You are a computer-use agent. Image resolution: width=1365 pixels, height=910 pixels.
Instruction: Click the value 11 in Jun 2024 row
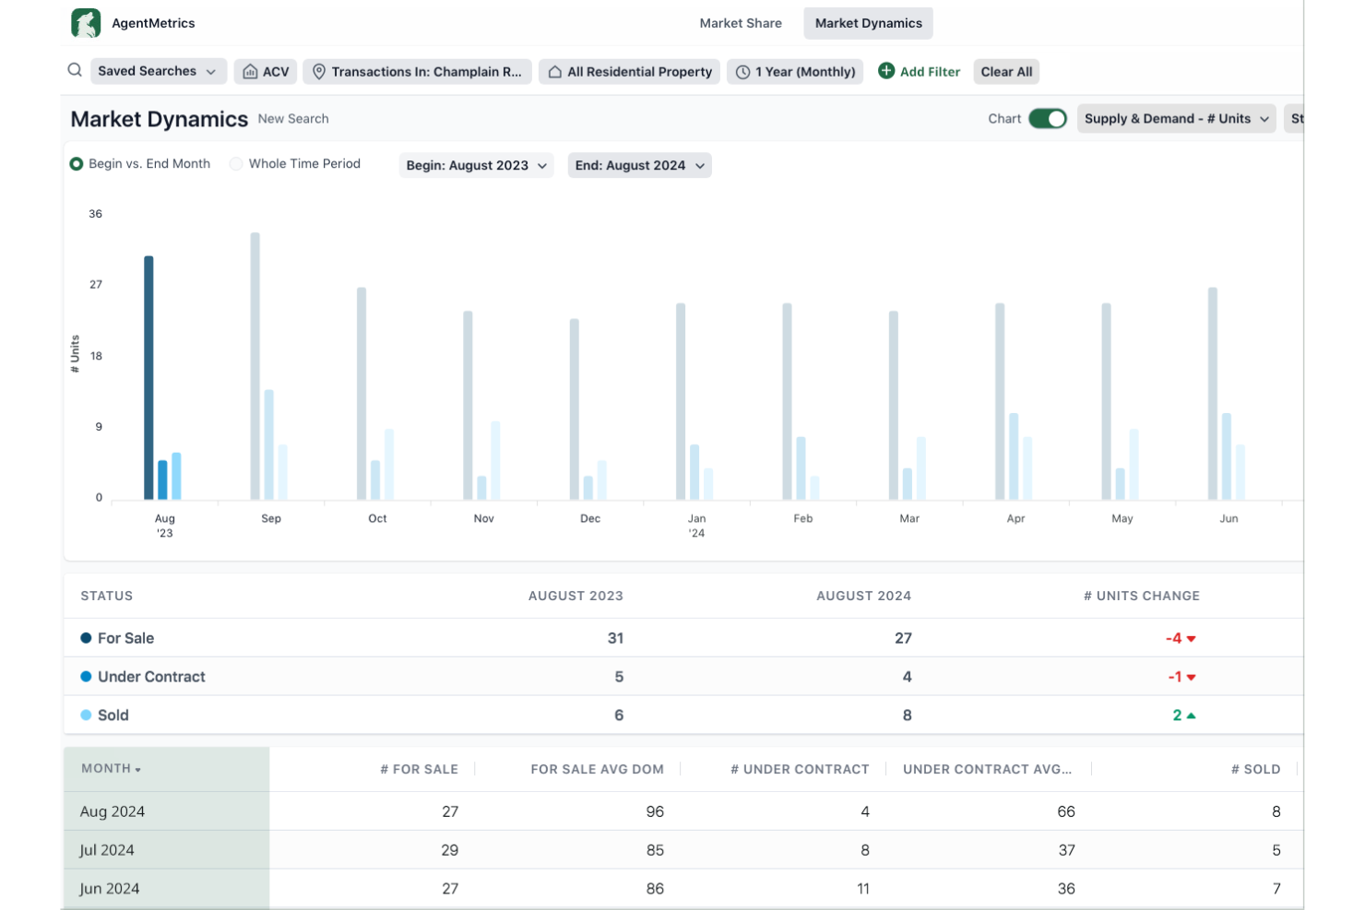pyautogui.click(x=863, y=890)
